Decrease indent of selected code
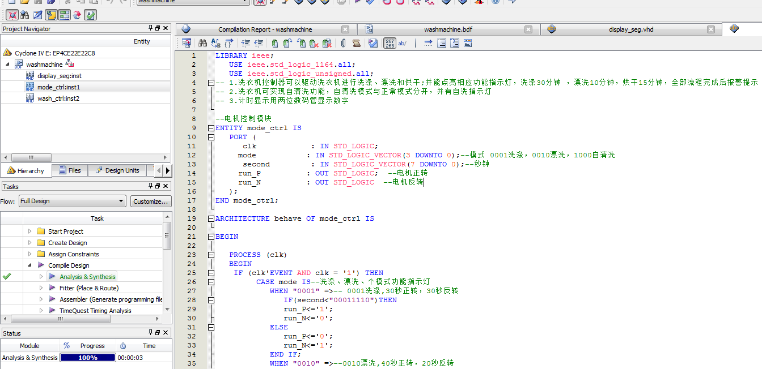Viewport: 762px width, 369px height. (258, 43)
